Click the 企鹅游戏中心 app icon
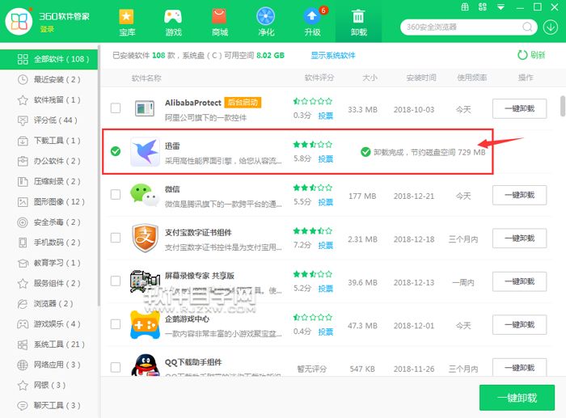The image size is (566, 418). [x=145, y=324]
